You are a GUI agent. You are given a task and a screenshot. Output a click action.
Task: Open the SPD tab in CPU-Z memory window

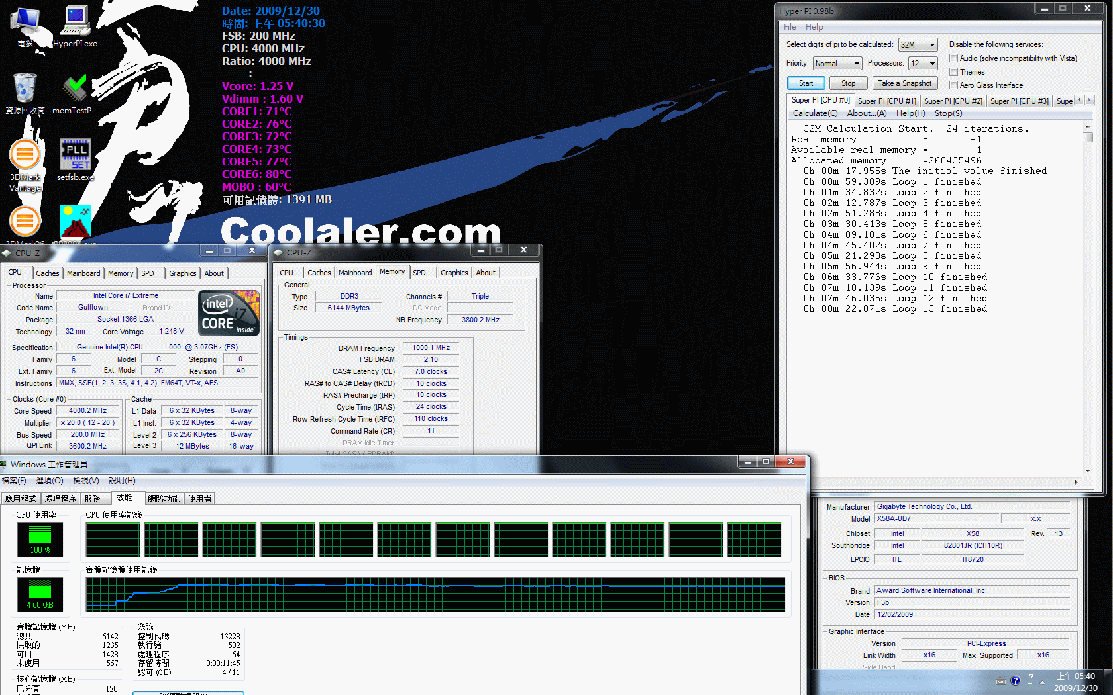[x=419, y=273]
